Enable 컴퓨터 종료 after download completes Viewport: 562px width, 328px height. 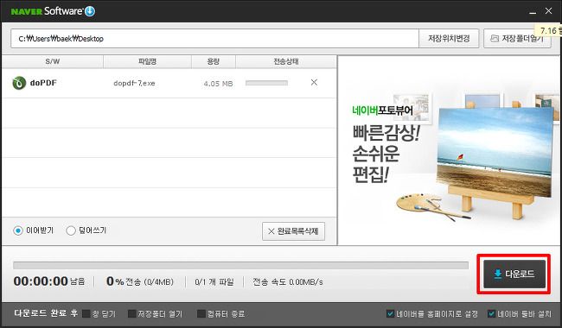[x=201, y=314]
